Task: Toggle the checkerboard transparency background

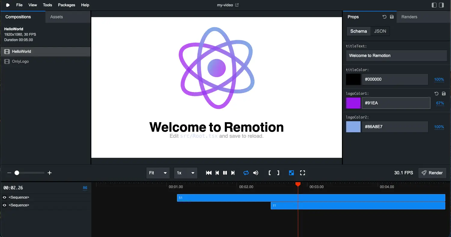Action: pos(291,173)
